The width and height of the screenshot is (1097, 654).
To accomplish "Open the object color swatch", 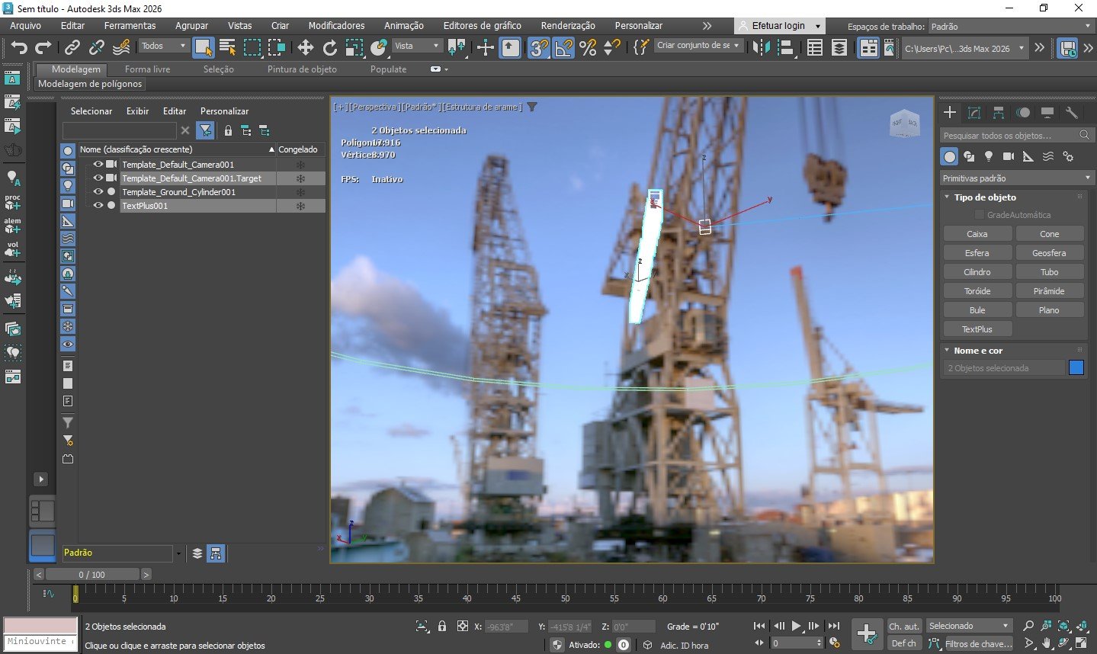I will [1076, 368].
